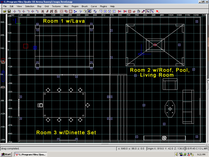Image resolution: width=209 pixels, height=157 pixels.
Task: Select the C:/Program Files/Qua... taskbar button
Action: [x=31, y=154]
